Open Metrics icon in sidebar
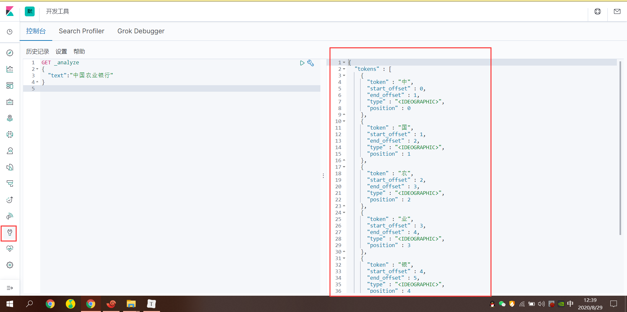Image resolution: width=627 pixels, height=312 pixels. point(10,151)
